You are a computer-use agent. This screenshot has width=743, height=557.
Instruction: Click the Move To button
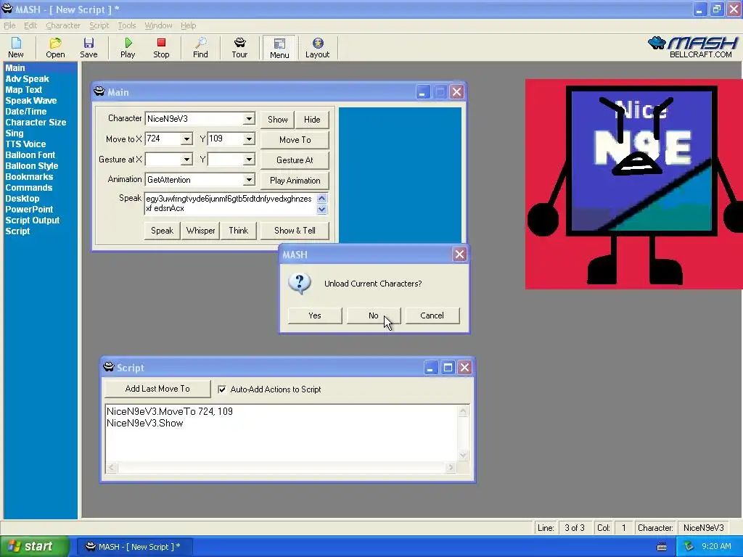click(295, 140)
